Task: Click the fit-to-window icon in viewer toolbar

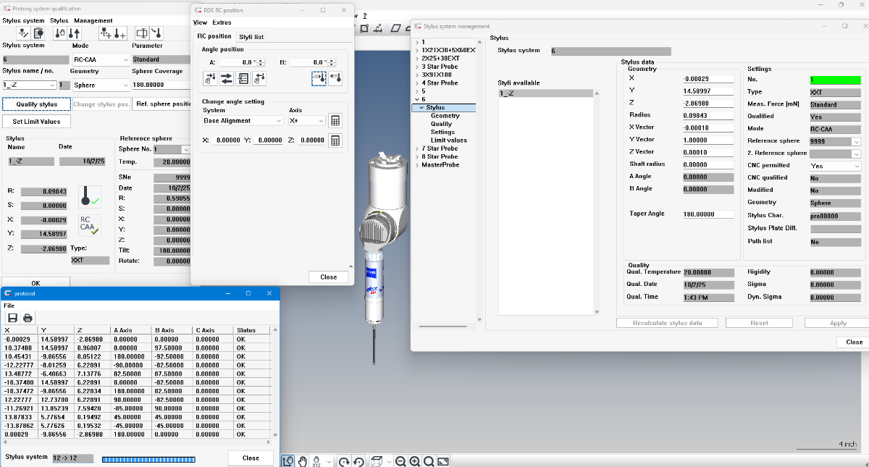Action: (x=443, y=461)
